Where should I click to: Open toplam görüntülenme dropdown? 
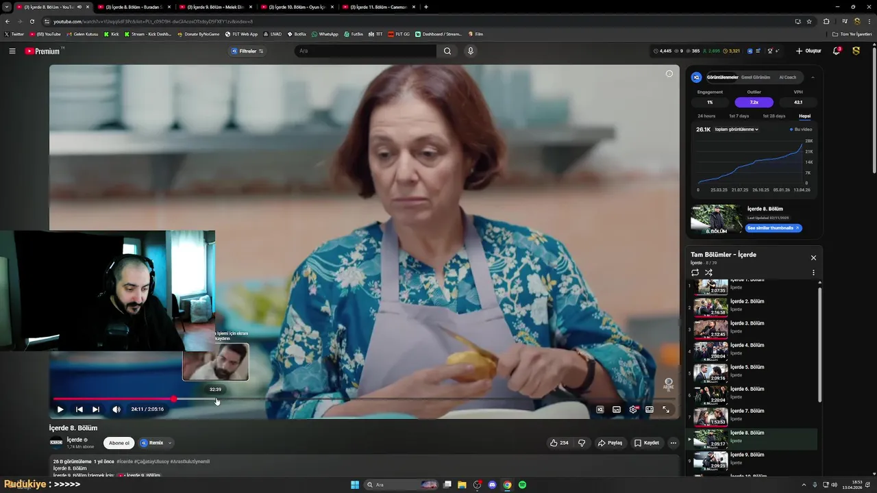click(737, 129)
